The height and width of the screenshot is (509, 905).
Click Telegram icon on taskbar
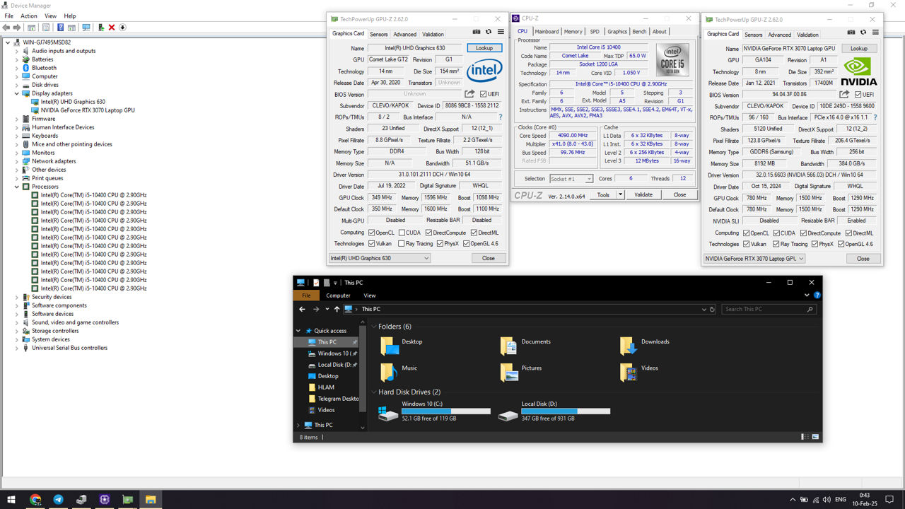click(x=58, y=499)
